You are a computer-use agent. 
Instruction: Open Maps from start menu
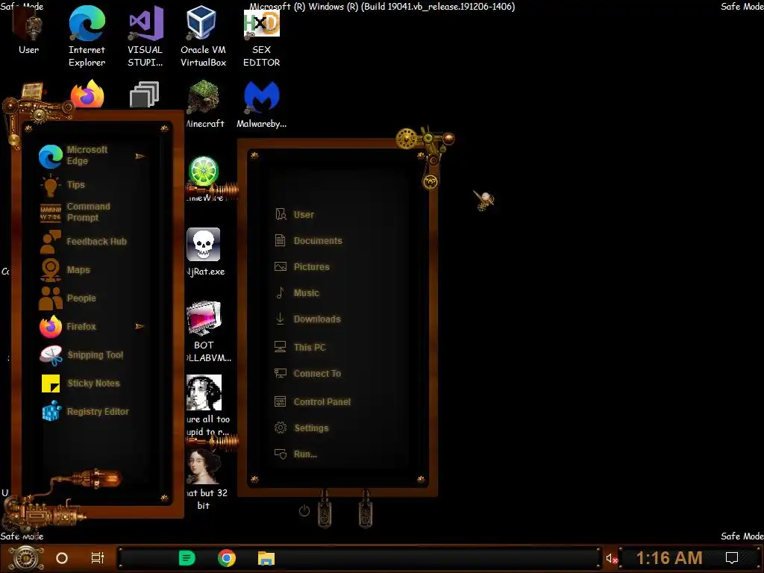66,270
